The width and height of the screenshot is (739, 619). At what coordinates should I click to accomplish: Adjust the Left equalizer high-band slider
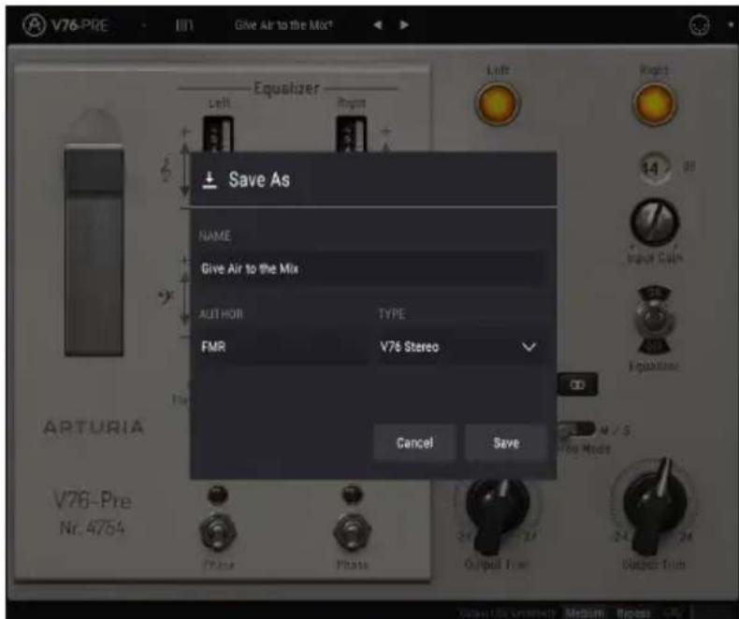click(218, 135)
